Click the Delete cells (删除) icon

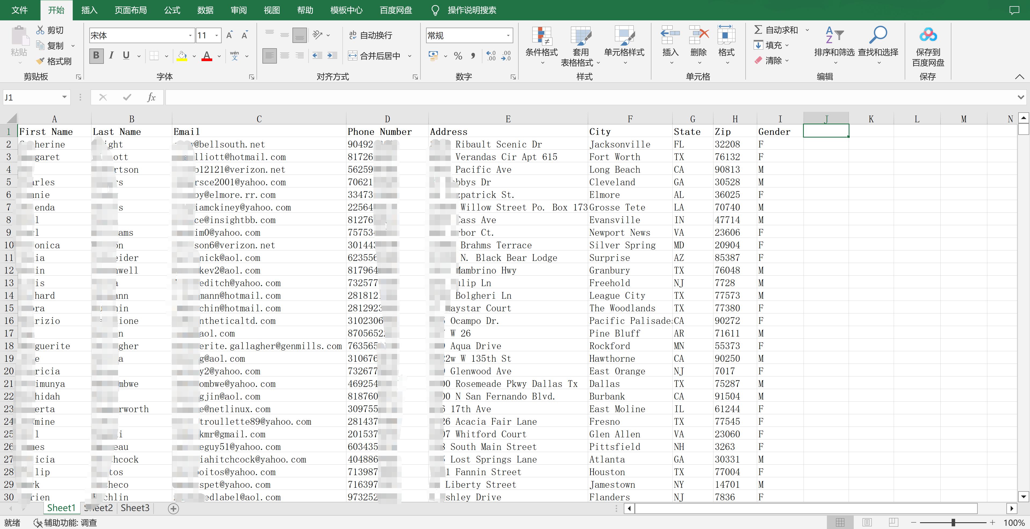(699, 35)
